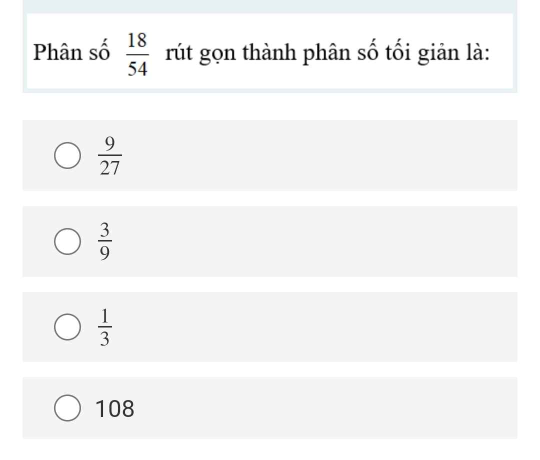Click empty space in the 9/27 answer row
The image size is (540, 460).
320,156
